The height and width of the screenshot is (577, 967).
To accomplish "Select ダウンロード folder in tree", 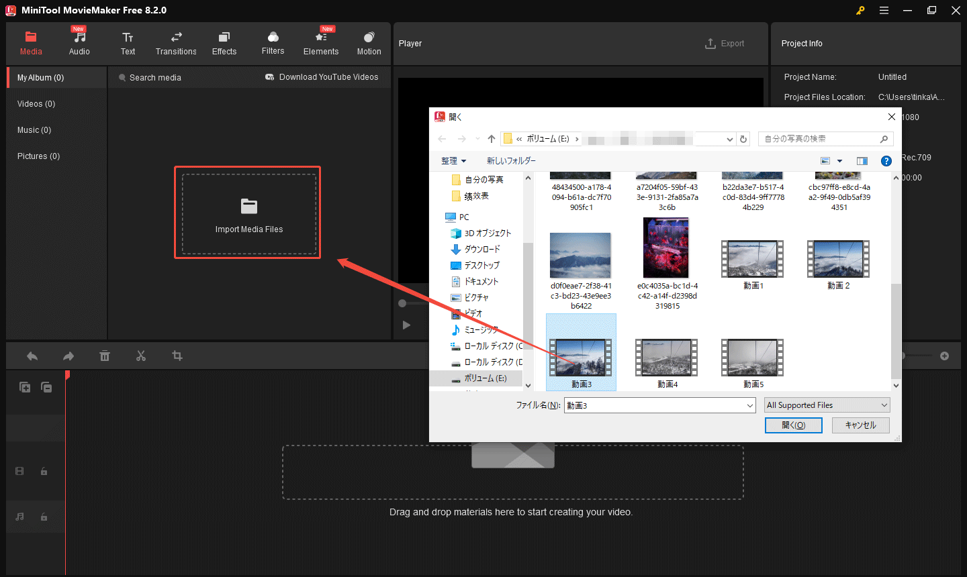I will (475, 250).
